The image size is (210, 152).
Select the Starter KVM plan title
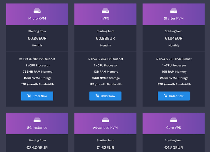[x=173, y=18]
